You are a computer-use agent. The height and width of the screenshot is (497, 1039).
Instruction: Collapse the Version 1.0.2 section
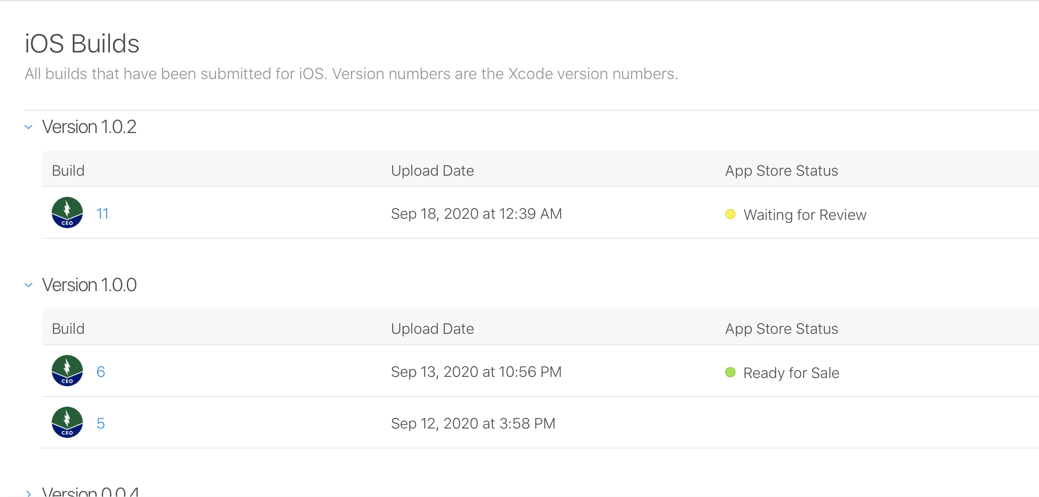click(28, 127)
